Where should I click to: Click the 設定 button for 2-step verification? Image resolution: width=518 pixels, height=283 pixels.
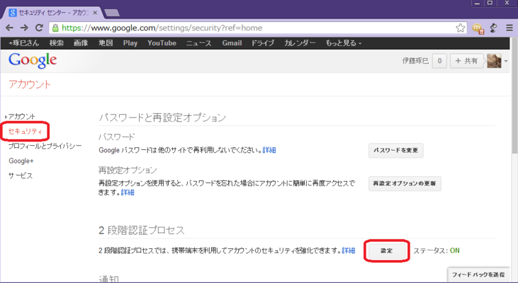tap(387, 251)
